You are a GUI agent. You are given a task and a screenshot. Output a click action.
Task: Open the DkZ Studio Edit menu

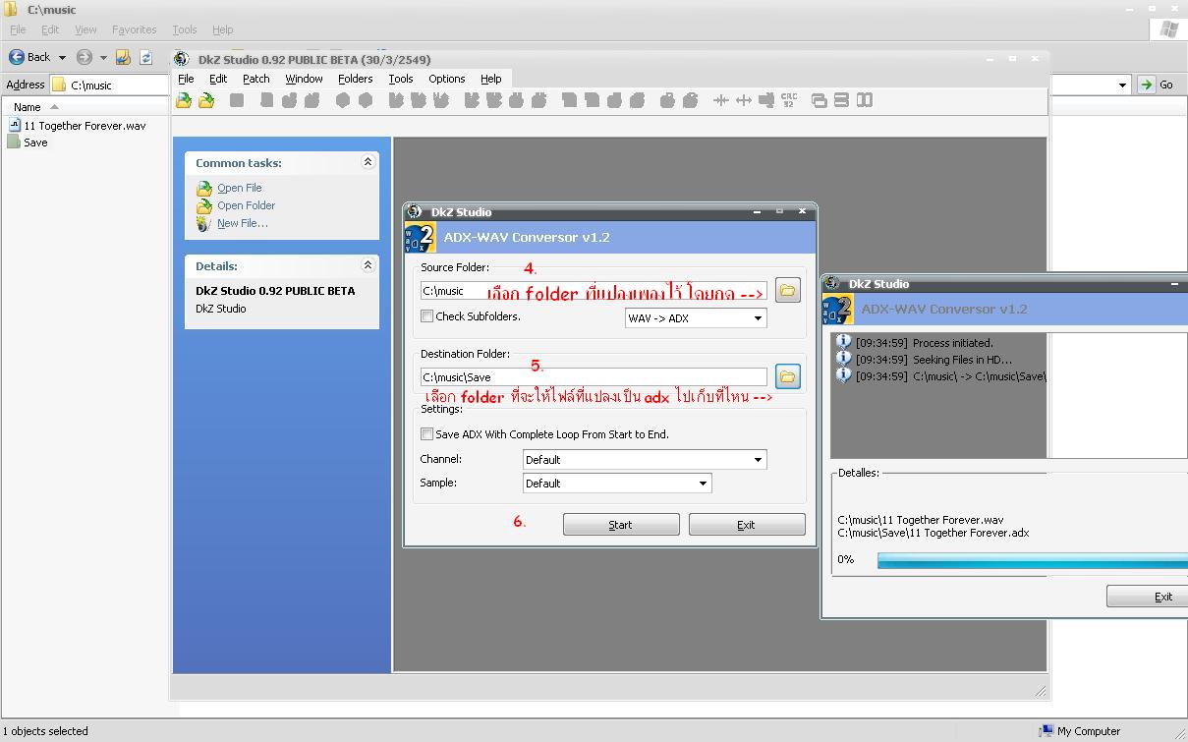218,79
